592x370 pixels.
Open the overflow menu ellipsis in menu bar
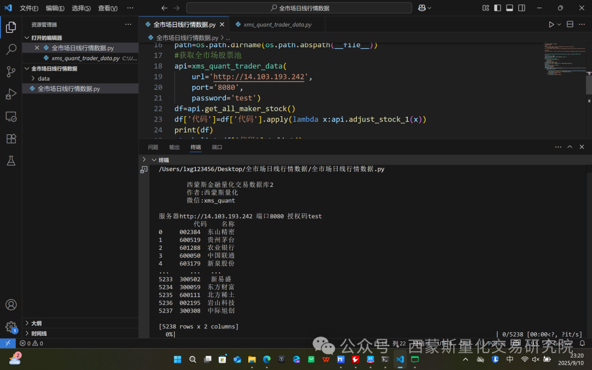[x=130, y=8]
